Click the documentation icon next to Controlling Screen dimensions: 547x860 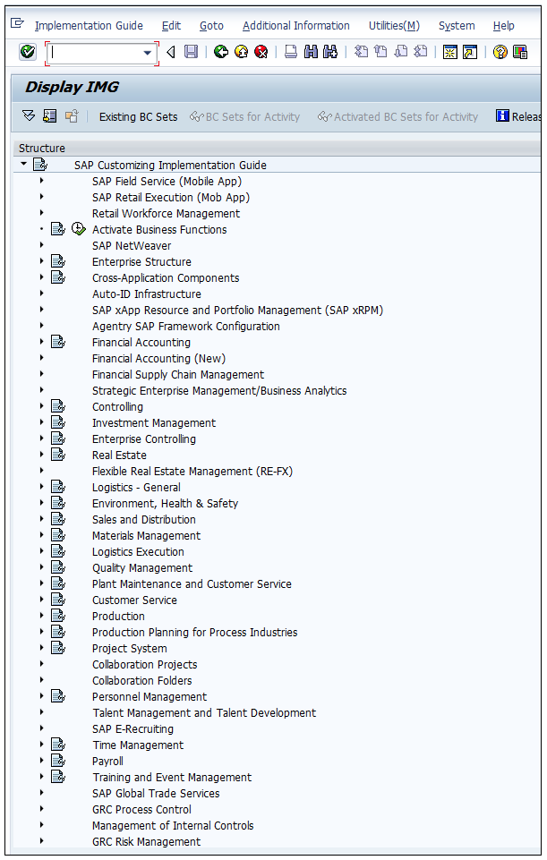58,406
